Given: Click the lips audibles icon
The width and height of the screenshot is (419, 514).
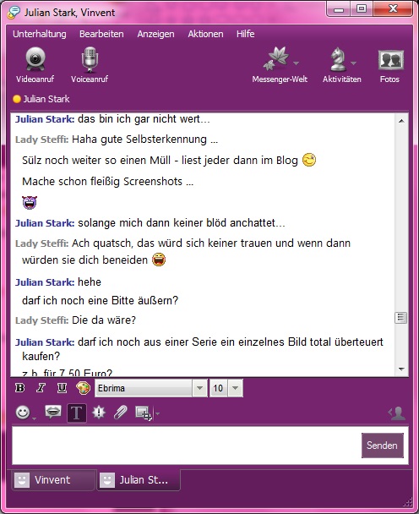Looking at the screenshot, I should tap(53, 412).
